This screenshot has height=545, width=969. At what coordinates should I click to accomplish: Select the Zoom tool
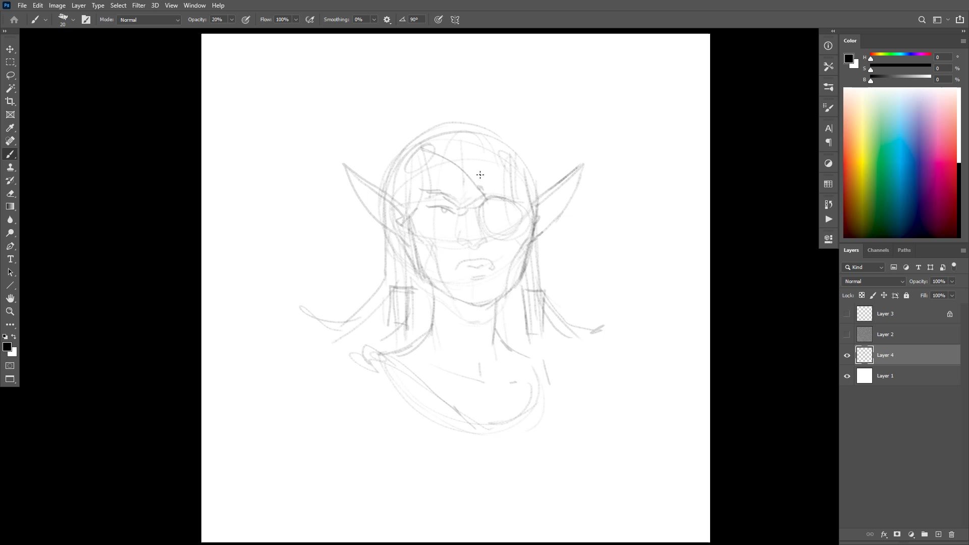point(10,312)
